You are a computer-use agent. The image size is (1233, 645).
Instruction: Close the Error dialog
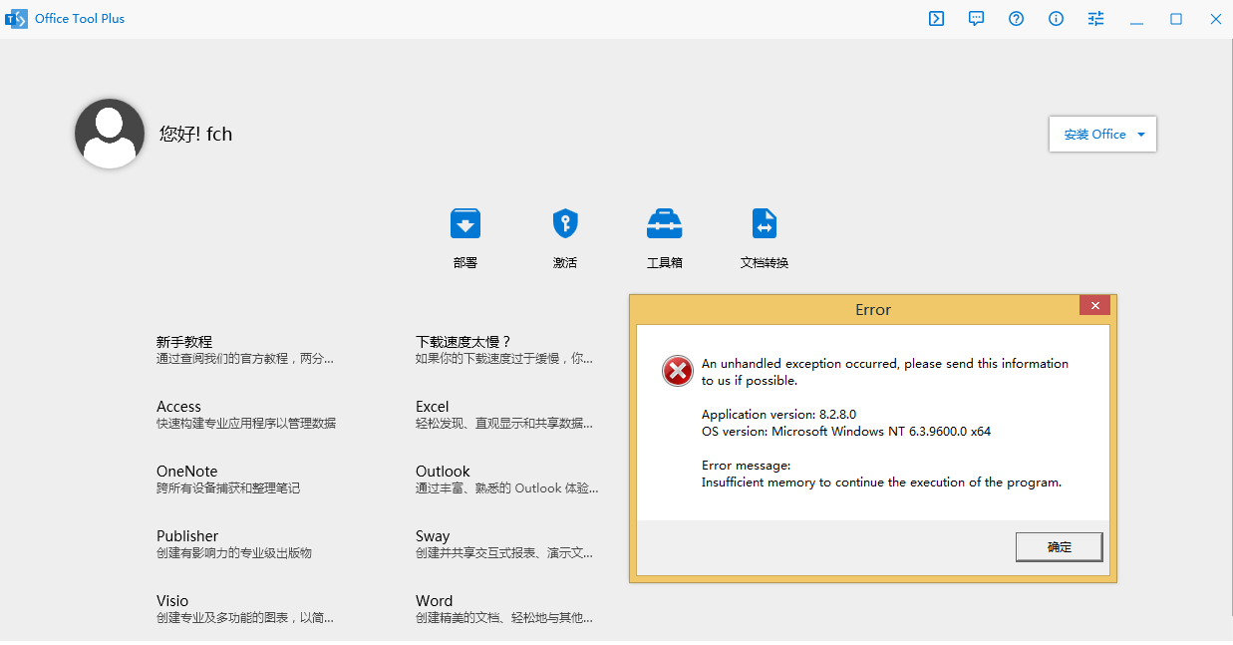click(x=1094, y=305)
